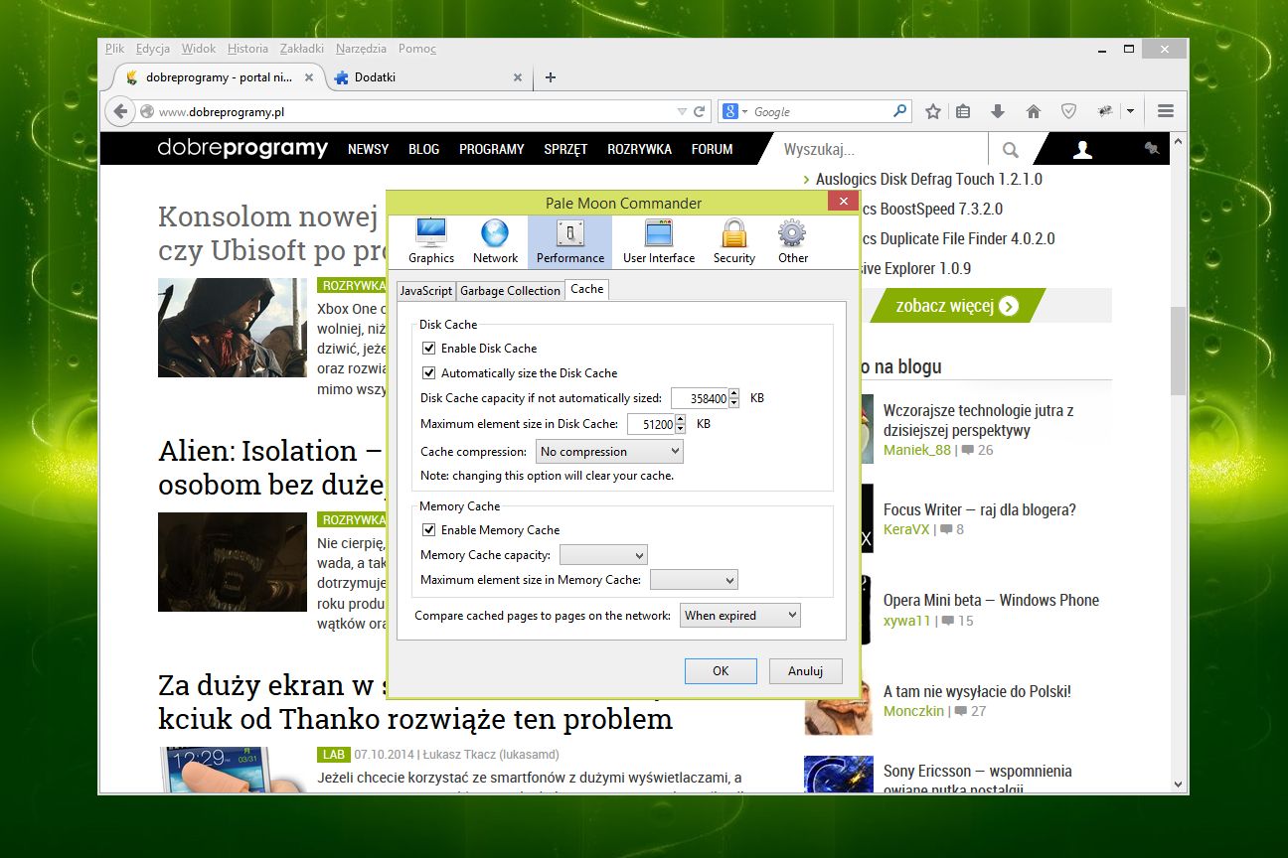This screenshot has height=858, width=1288.
Task: Open the Memory Cache capacity dropdown
Action: pos(603,555)
